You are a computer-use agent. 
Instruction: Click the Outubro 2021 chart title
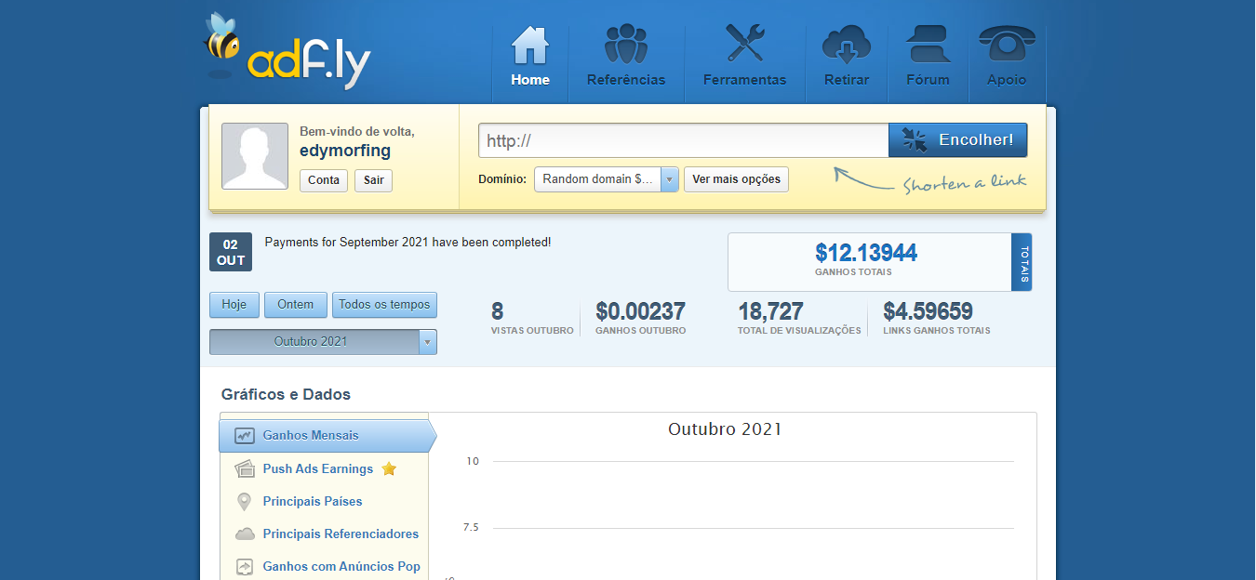[725, 429]
